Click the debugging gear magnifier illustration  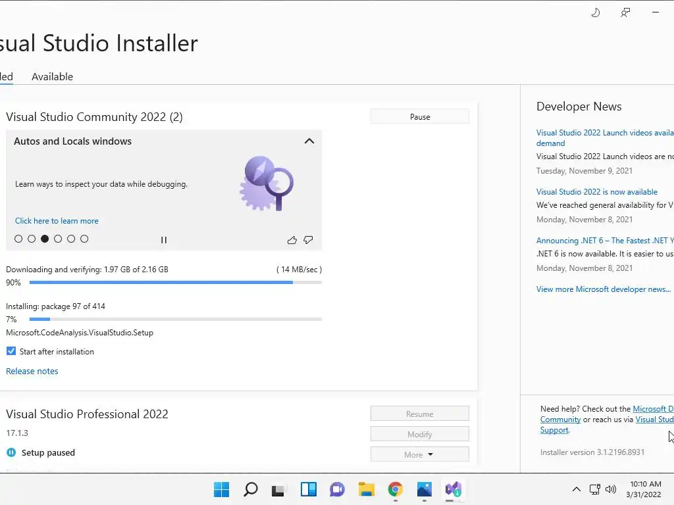266,183
